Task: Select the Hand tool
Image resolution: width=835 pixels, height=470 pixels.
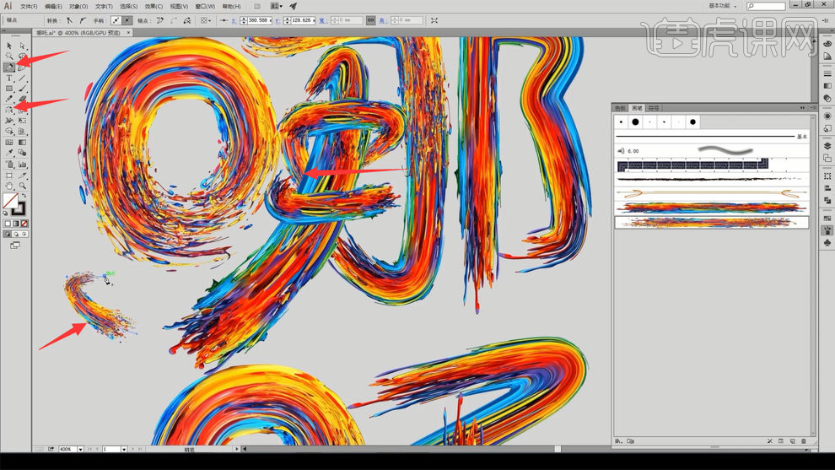Action: pos(9,186)
